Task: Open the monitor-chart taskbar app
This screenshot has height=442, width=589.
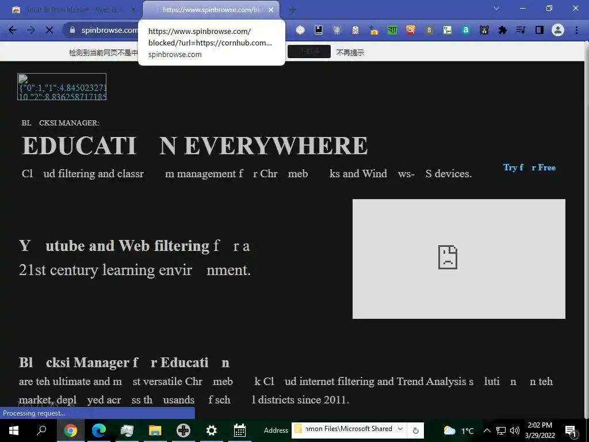Action: tap(127, 430)
